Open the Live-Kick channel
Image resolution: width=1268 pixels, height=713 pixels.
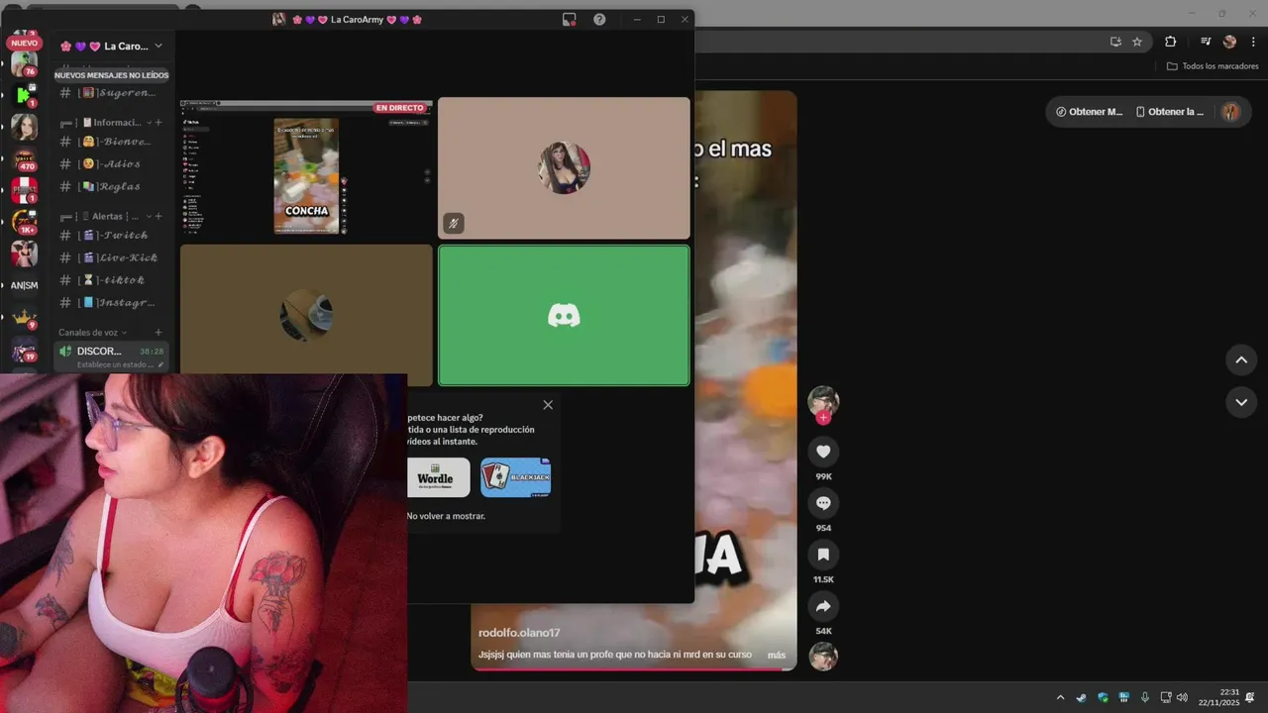[111, 257]
